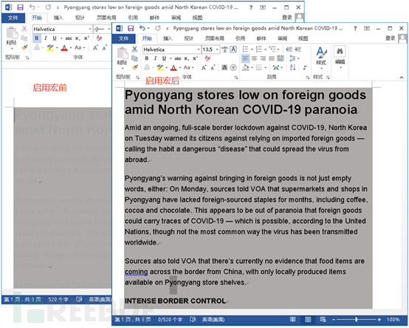Expand the font color dropdown arrow
409x328 pixels.
pyautogui.click(x=180, y=68)
